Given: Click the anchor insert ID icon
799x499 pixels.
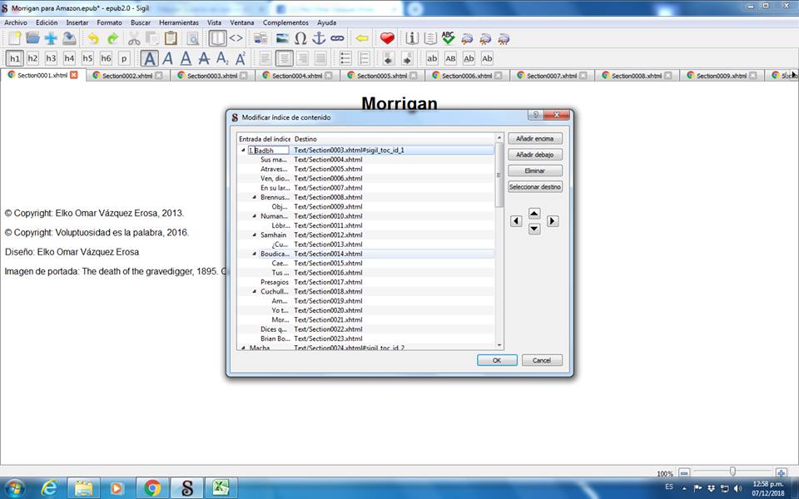Looking at the screenshot, I should tap(319, 38).
